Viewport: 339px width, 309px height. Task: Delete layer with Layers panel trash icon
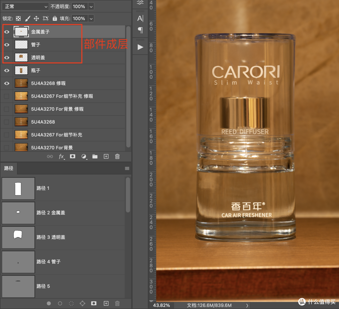tap(117, 157)
